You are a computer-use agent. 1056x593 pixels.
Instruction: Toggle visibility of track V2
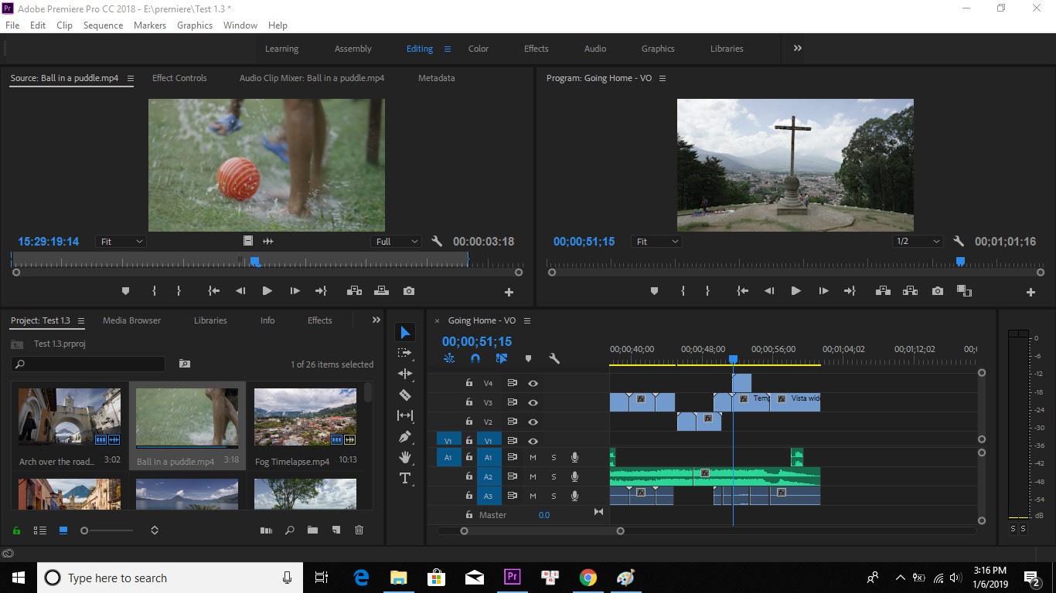(533, 422)
